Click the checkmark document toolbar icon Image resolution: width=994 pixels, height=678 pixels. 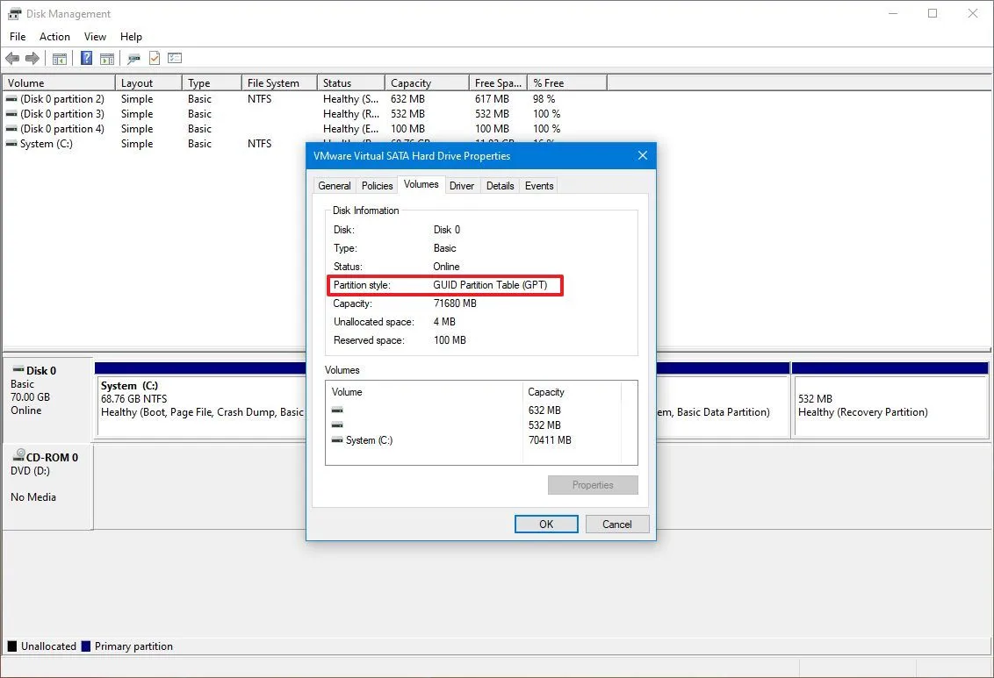click(155, 58)
